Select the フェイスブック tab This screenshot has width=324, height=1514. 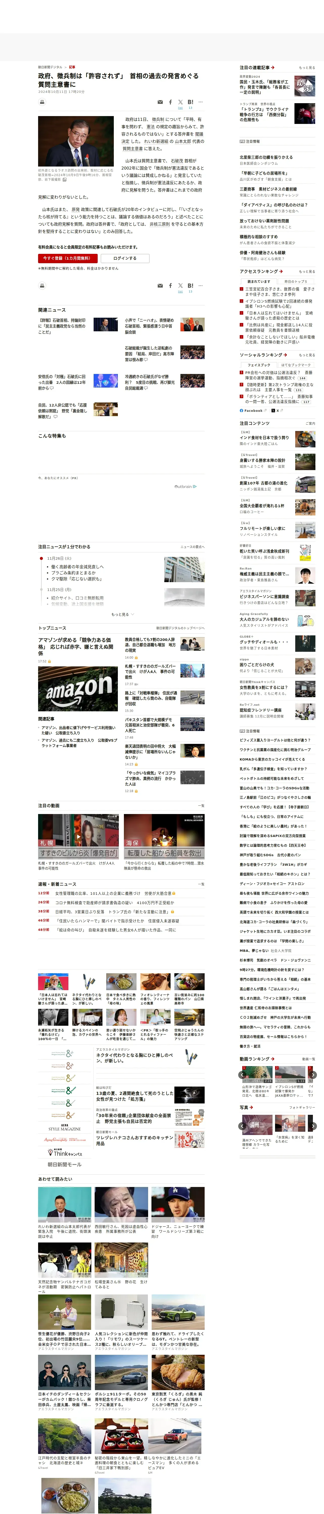coord(259,365)
